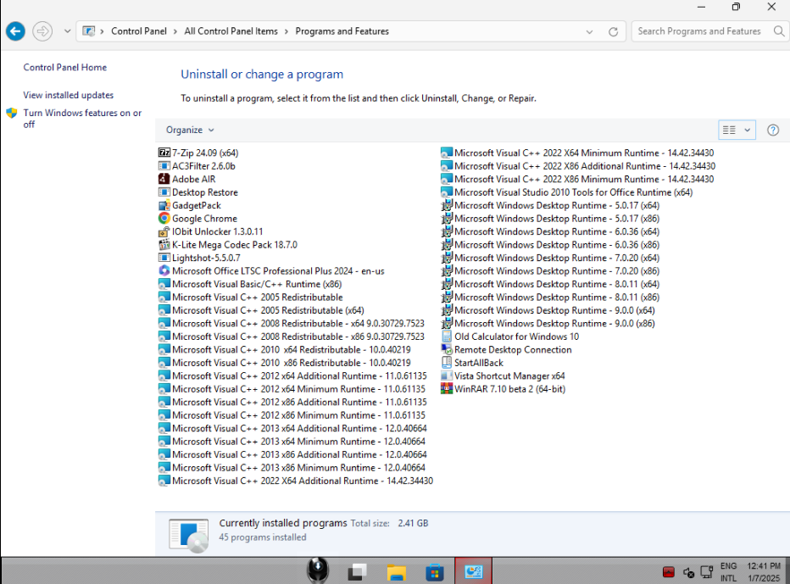790x584 pixels.
Task: Click the Lightshot-5.5.0.7 icon
Action: (164, 258)
